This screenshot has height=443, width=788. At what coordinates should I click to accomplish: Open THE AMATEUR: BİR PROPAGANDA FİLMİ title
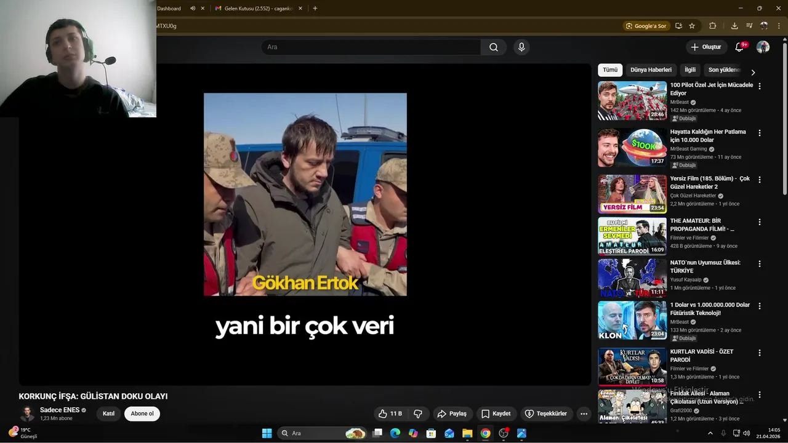(x=702, y=225)
